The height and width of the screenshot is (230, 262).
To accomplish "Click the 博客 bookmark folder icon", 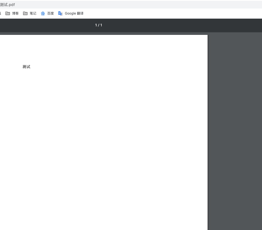I will coord(8,13).
